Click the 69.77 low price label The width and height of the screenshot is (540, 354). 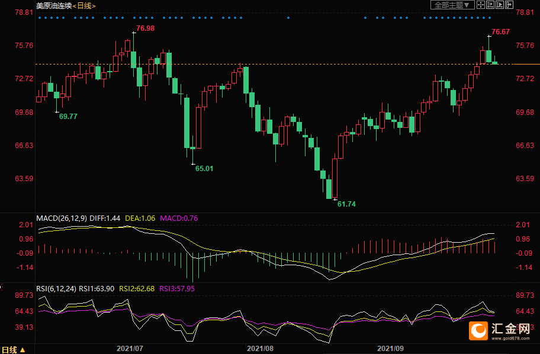click(69, 117)
